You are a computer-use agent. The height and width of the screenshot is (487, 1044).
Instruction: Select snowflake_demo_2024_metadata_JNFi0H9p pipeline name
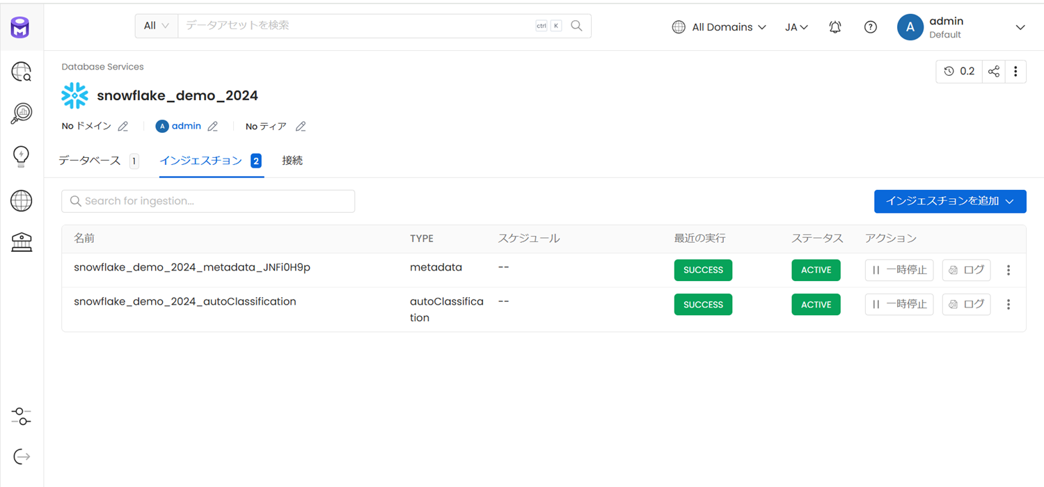[192, 267]
